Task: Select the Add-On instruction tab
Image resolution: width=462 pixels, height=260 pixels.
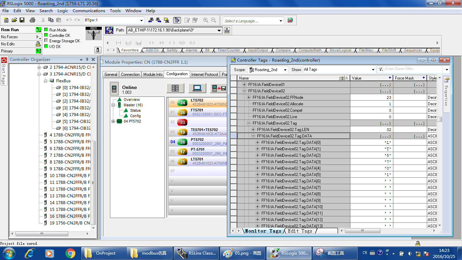Action: click(x=152, y=50)
